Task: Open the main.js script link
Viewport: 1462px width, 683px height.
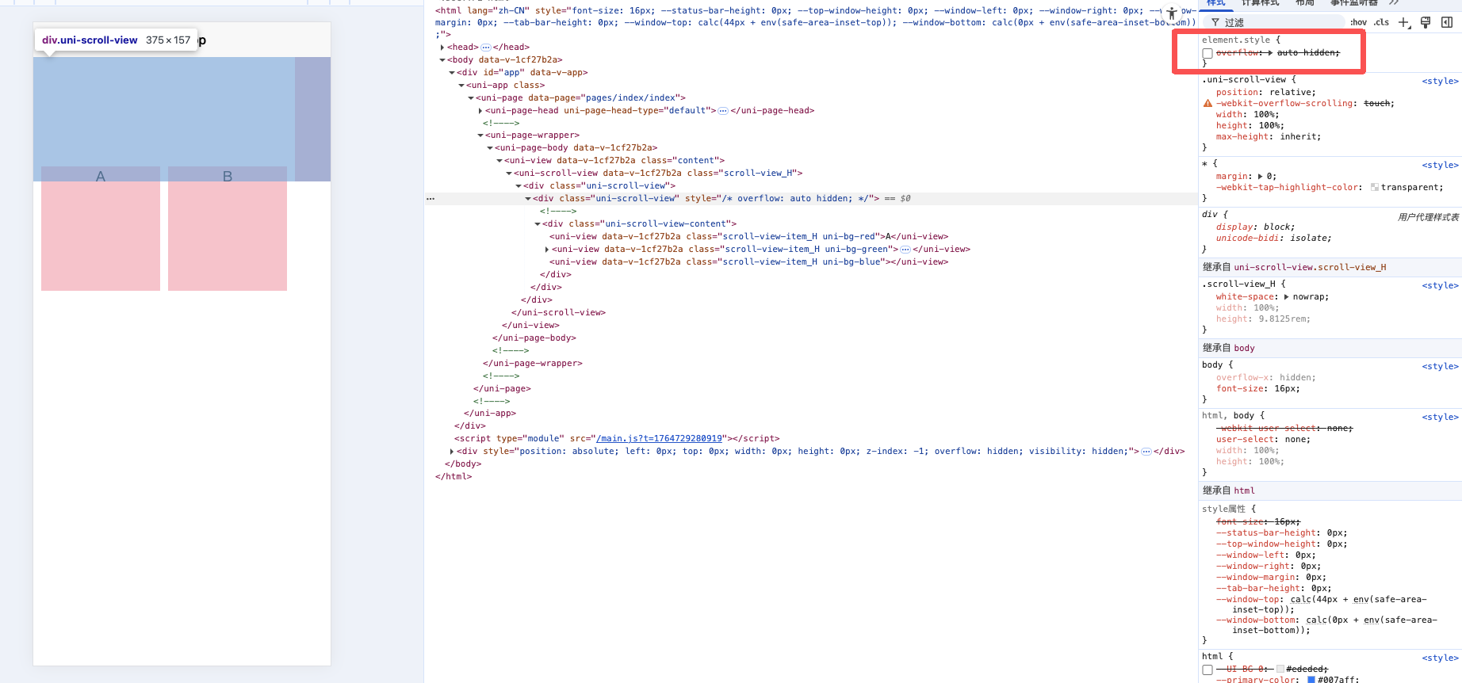Action: 659,439
